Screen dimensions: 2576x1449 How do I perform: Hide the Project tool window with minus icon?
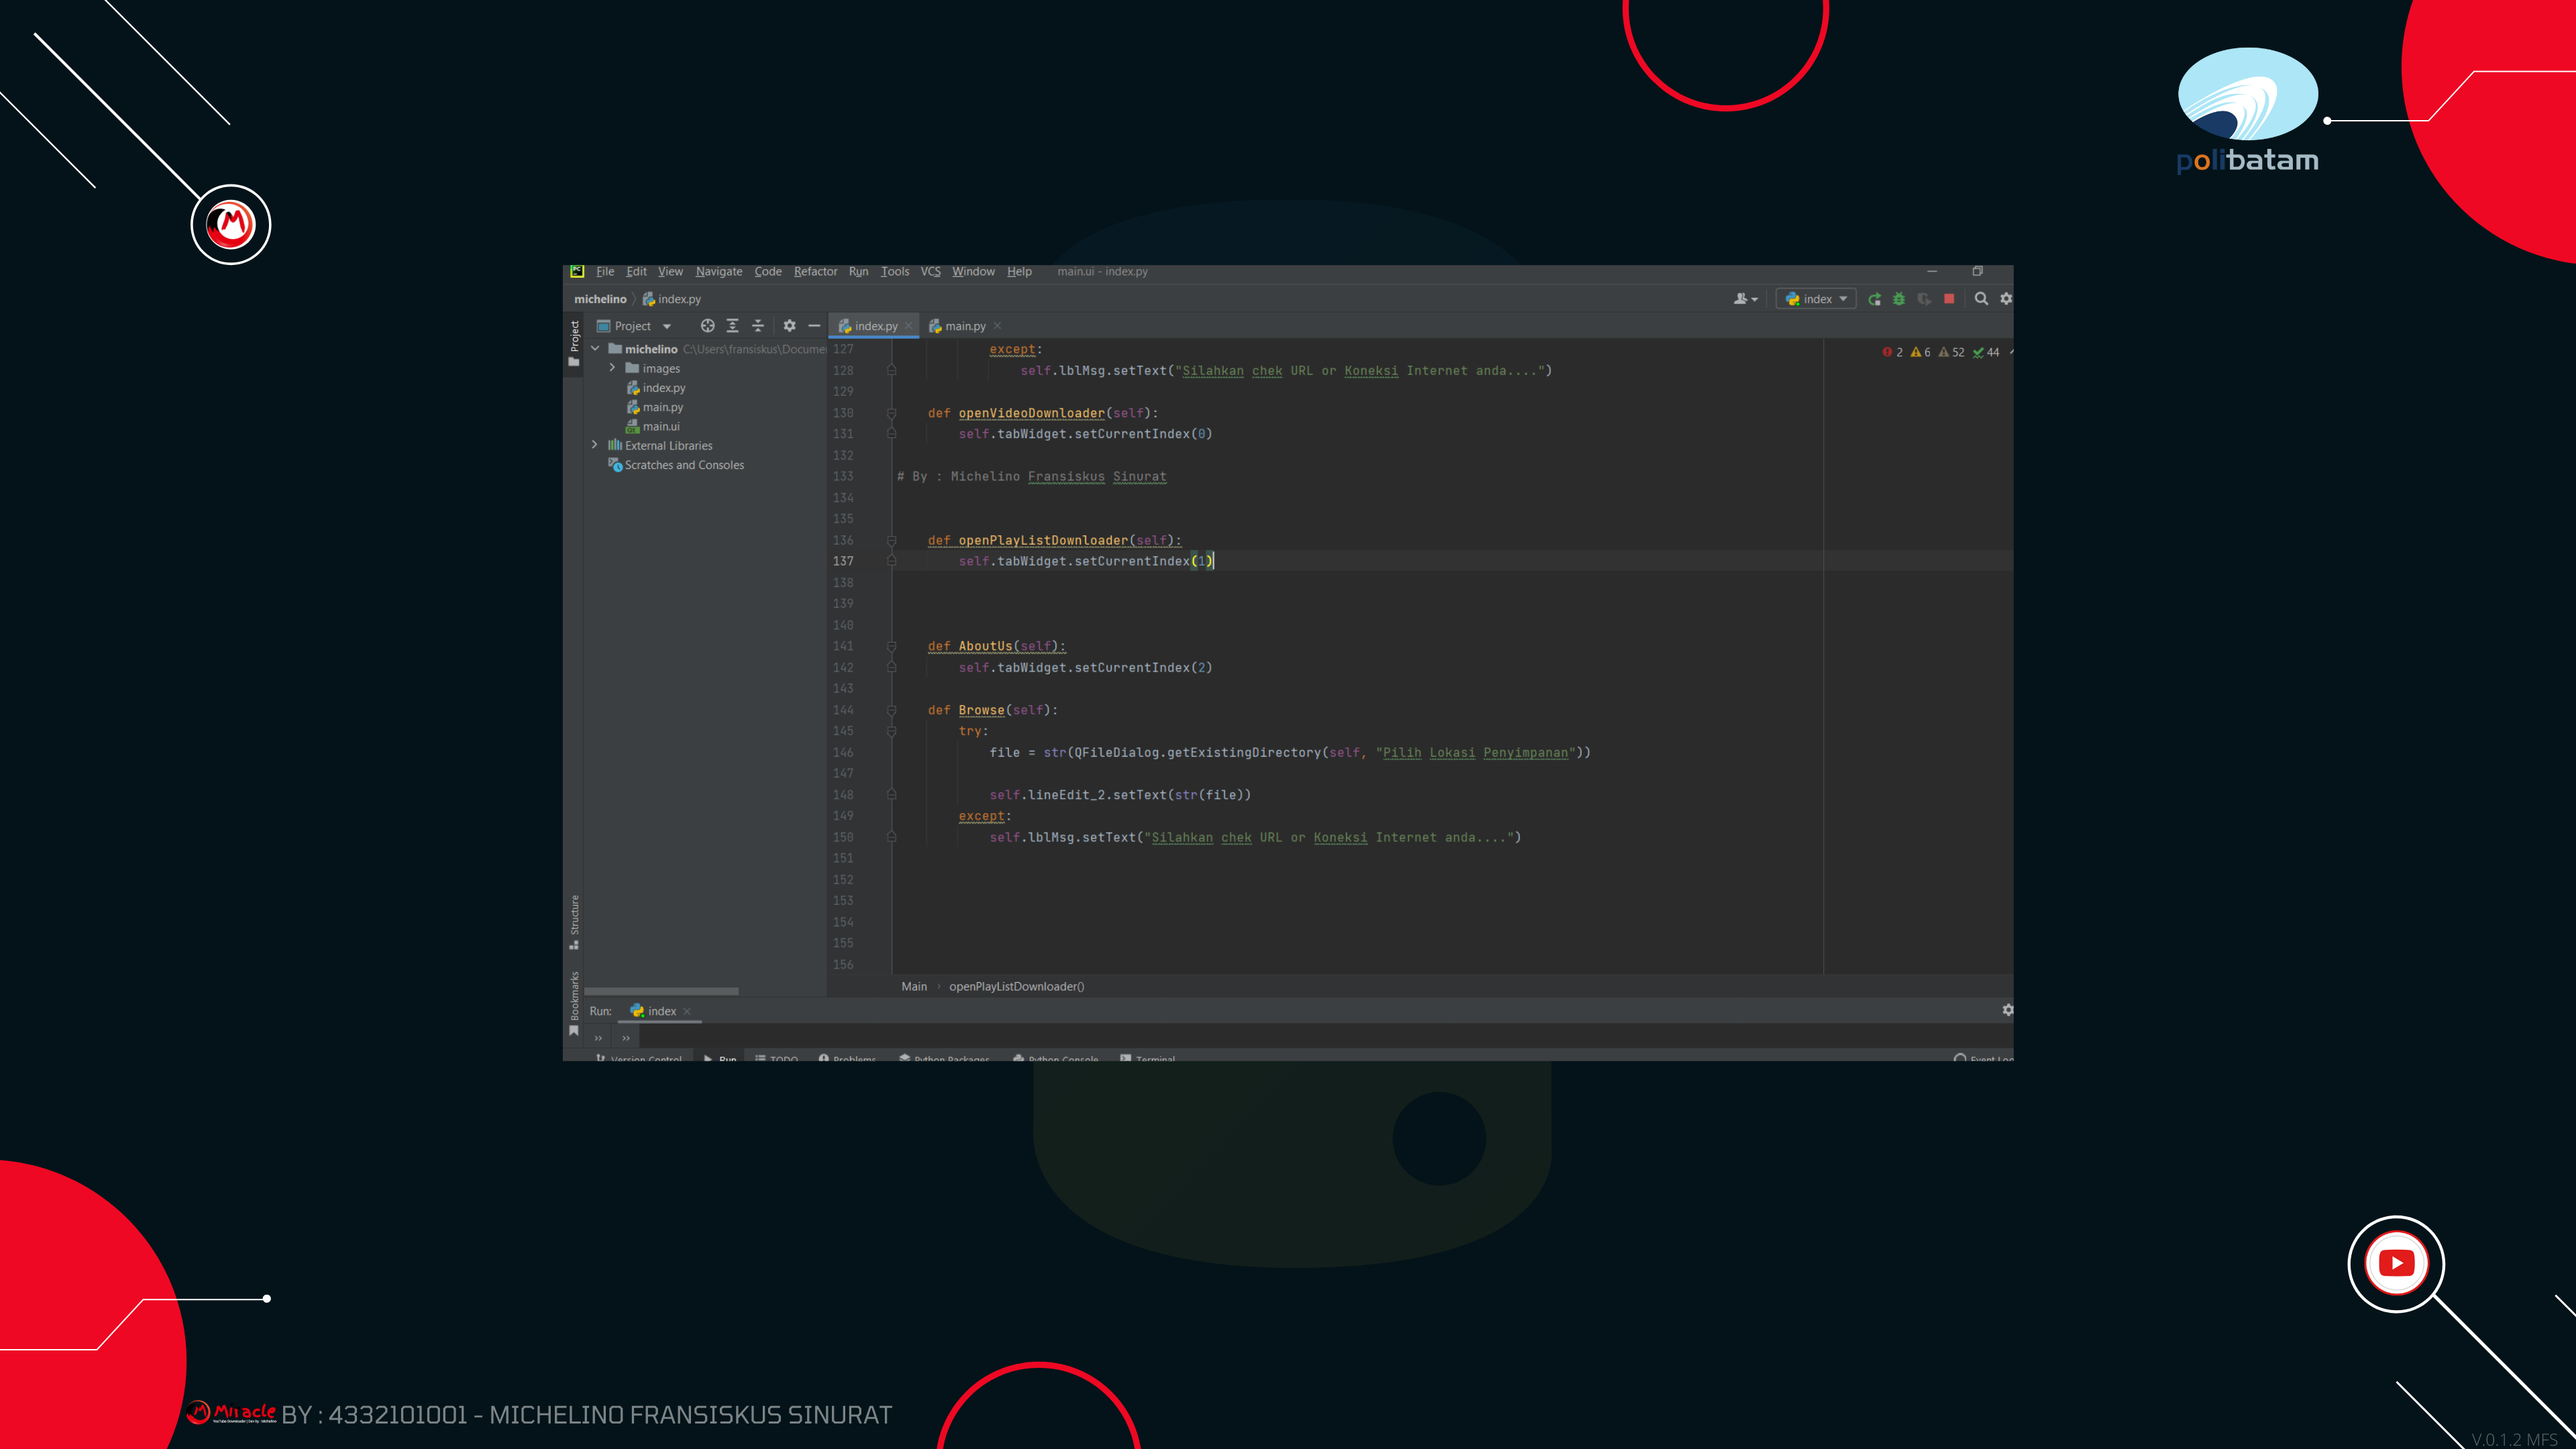pyautogui.click(x=814, y=326)
